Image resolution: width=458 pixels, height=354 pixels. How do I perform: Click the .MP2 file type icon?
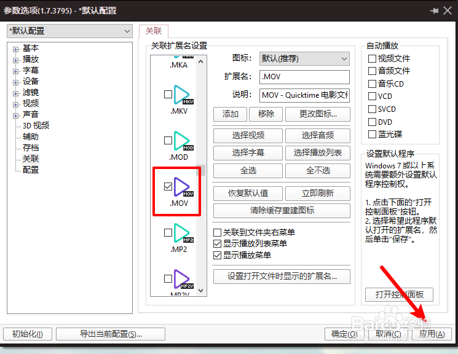click(x=183, y=233)
